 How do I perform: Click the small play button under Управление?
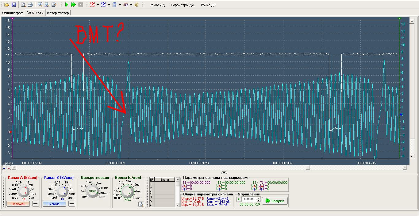[239, 199]
